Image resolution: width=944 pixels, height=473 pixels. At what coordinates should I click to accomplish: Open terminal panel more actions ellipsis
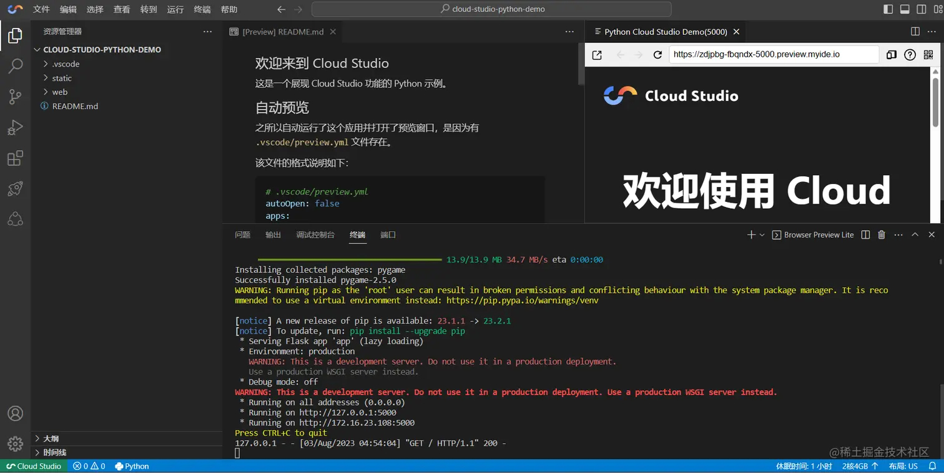click(898, 235)
